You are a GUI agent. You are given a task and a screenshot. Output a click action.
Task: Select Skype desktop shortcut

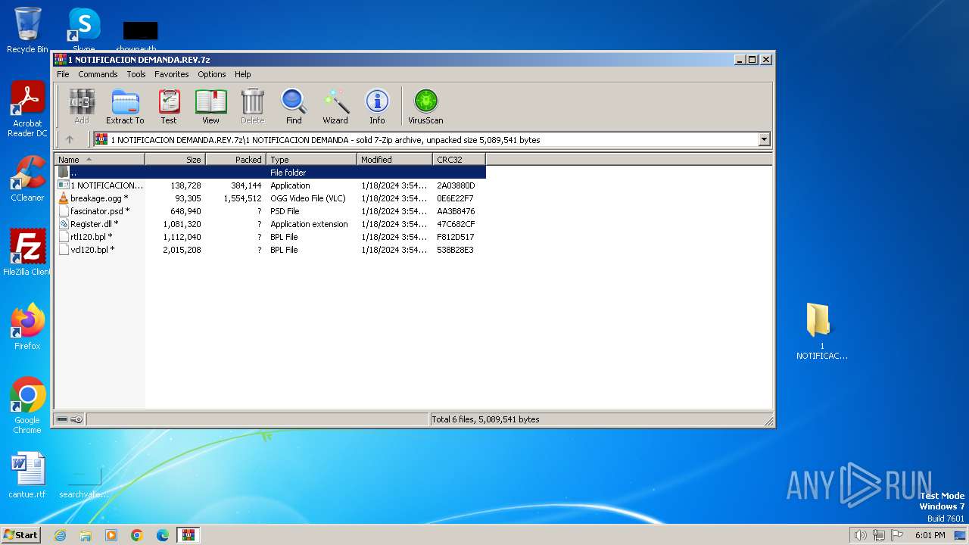pos(83,30)
